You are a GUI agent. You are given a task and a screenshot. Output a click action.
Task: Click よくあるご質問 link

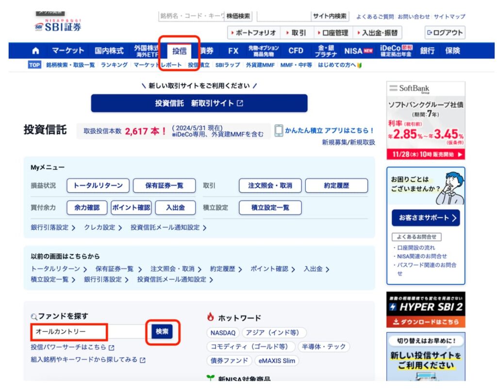pyautogui.click(x=375, y=16)
